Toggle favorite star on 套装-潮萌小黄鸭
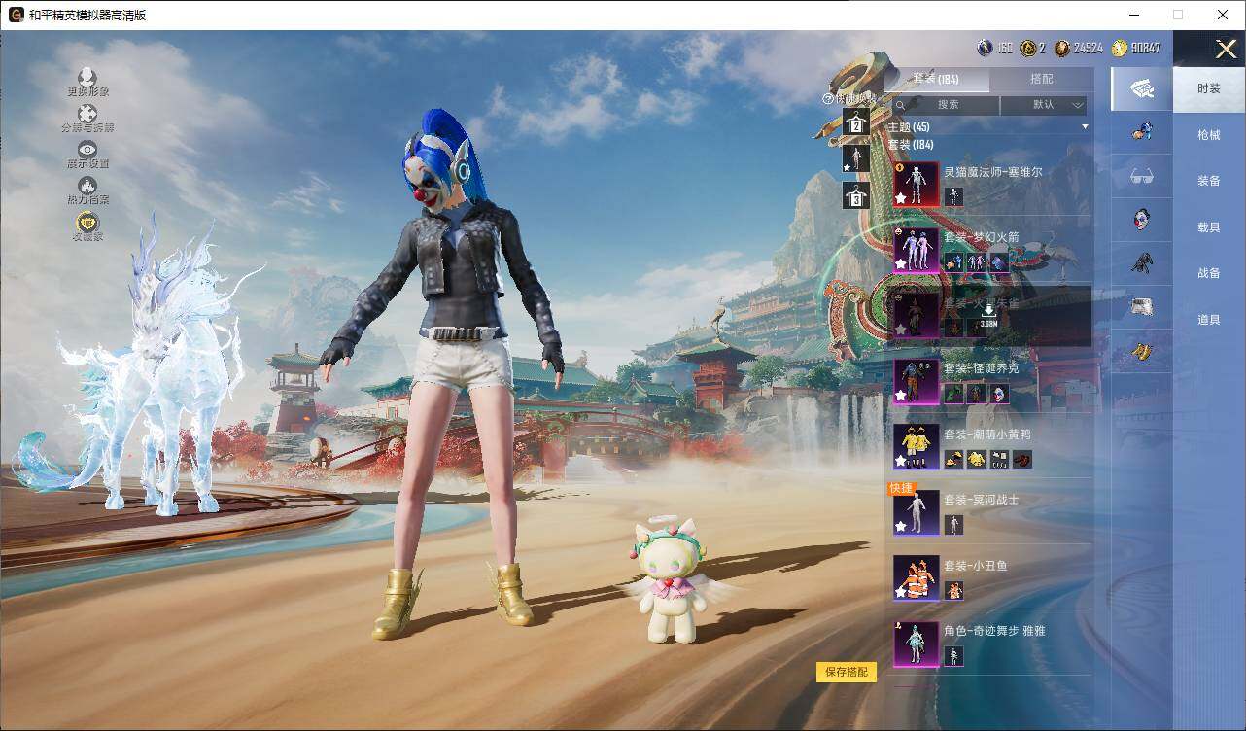This screenshot has height=731, width=1246. pyautogui.click(x=901, y=460)
